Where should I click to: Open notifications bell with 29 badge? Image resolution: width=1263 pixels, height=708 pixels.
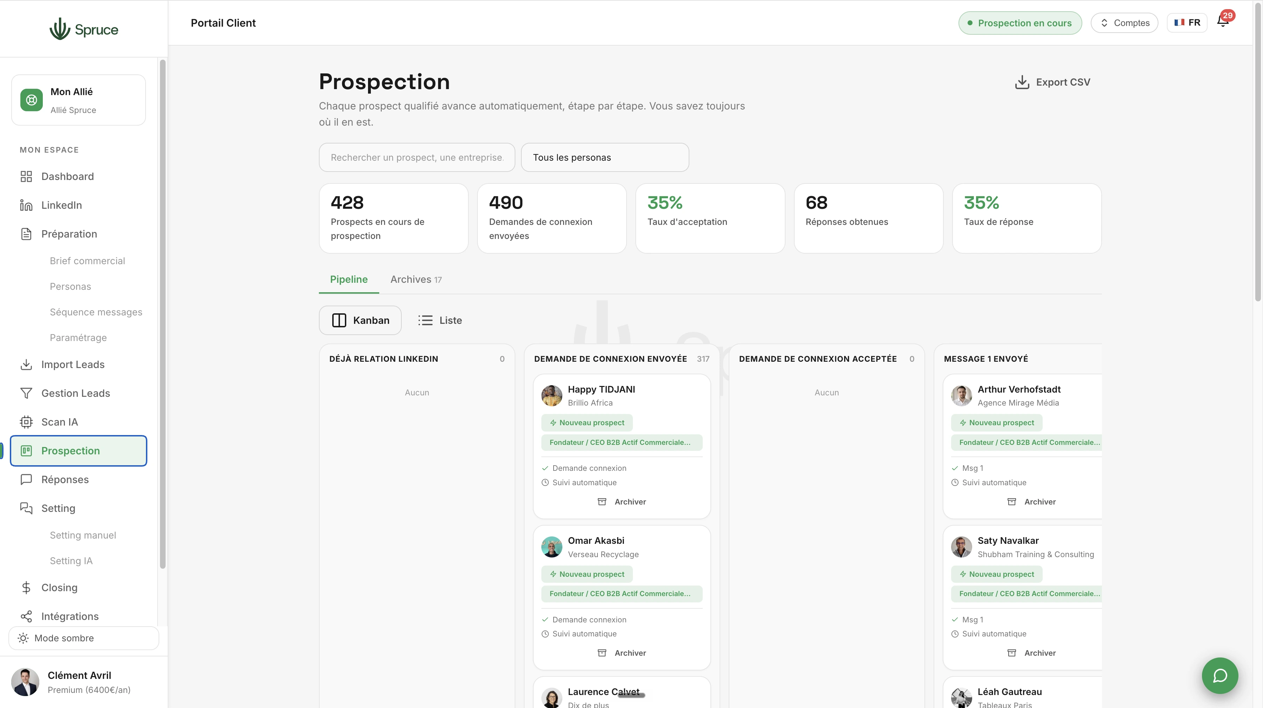coord(1223,21)
